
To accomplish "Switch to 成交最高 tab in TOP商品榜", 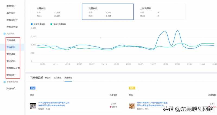I will 58,78.
